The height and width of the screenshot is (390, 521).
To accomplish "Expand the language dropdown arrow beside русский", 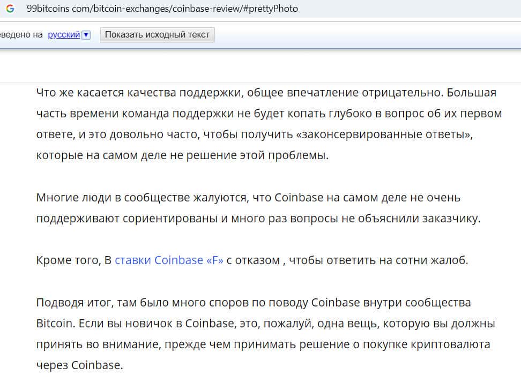I will 87,35.
